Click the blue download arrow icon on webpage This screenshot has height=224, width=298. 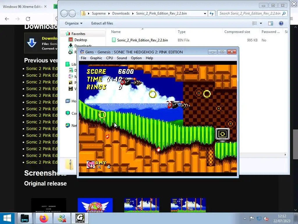pyautogui.click(x=32, y=43)
